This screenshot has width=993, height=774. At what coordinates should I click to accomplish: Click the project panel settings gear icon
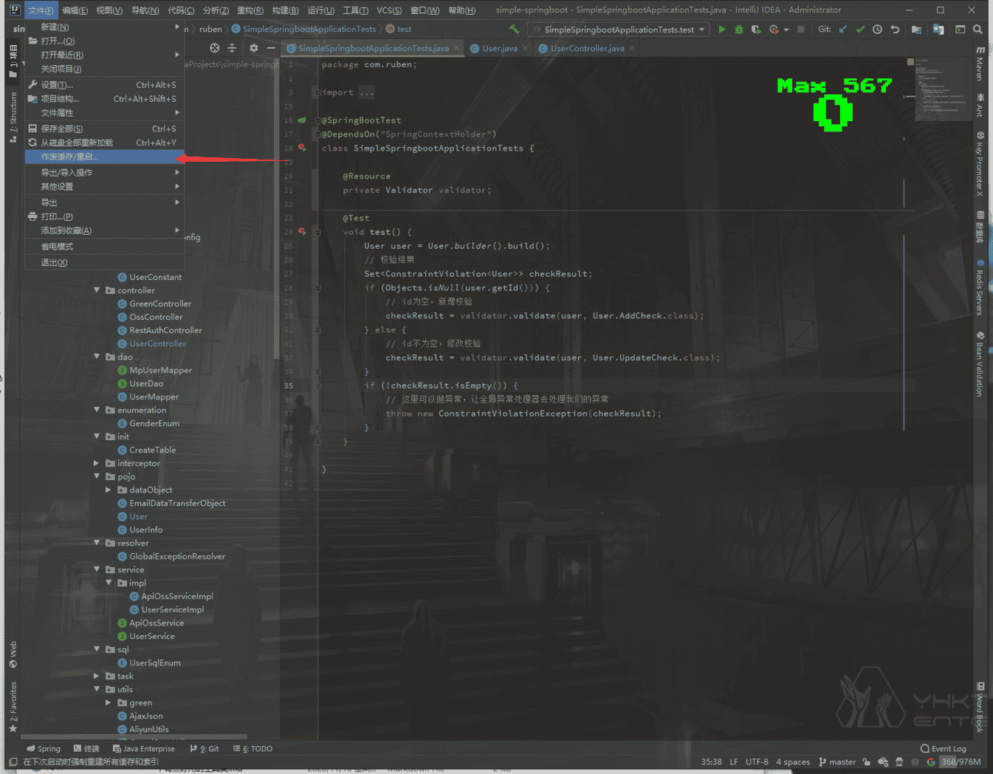[x=253, y=48]
